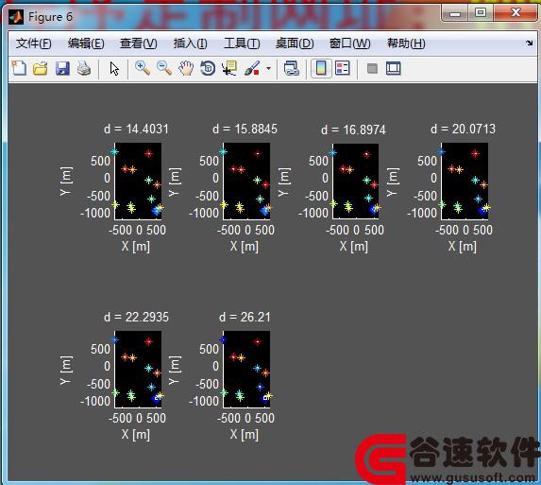Click the Hide Plot Tools icon
Screen dimensions: 541x485
click(x=372, y=68)
